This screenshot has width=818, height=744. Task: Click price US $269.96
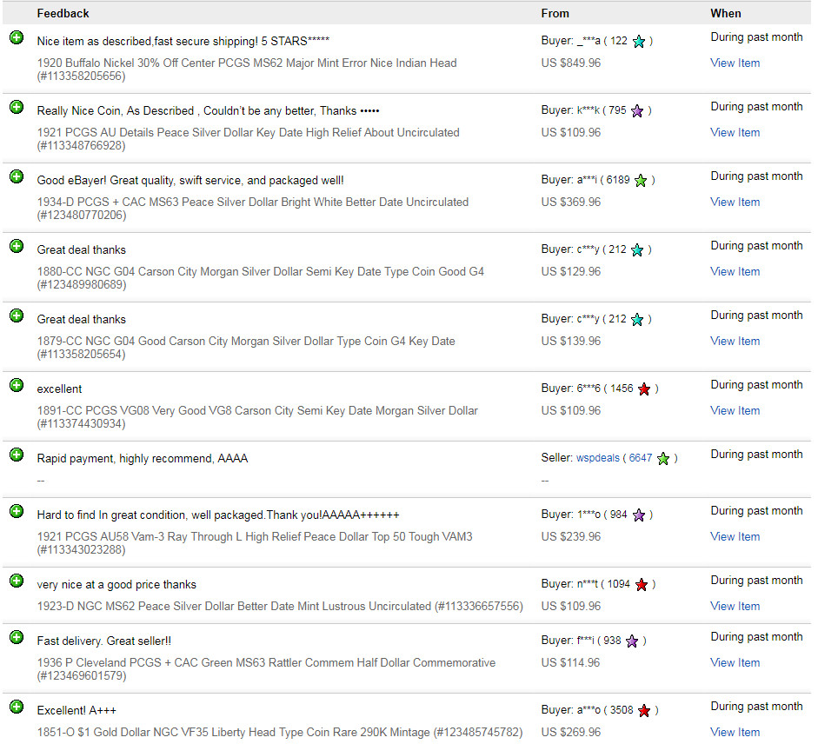(x=571, y=732)
